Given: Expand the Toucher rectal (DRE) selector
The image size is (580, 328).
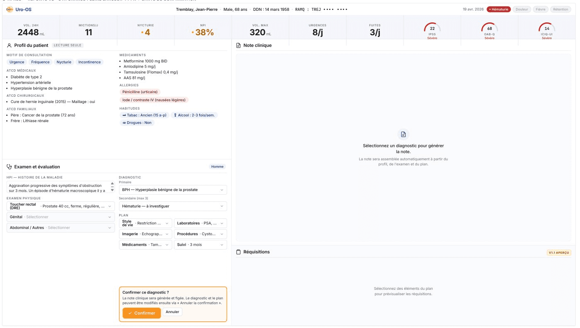Looking at the screenshot, I should (61, 206).
